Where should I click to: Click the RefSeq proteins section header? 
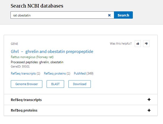coord(24,110)
